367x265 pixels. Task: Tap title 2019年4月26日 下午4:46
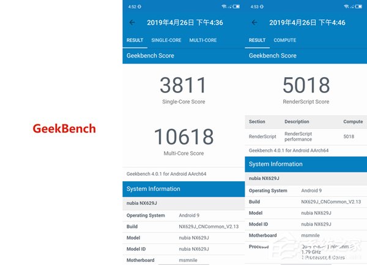(307, 23)
